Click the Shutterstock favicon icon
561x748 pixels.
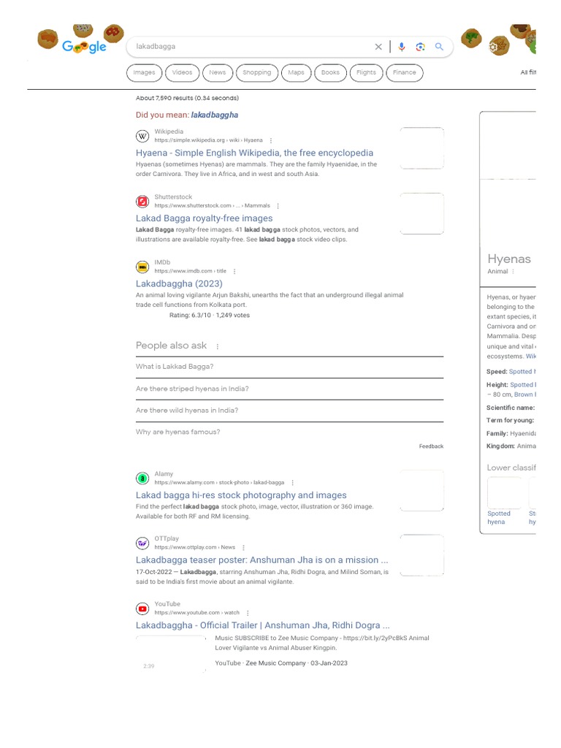142,201
